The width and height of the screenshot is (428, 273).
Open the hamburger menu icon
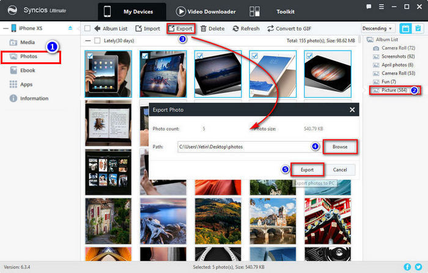[x=382, y=7]
